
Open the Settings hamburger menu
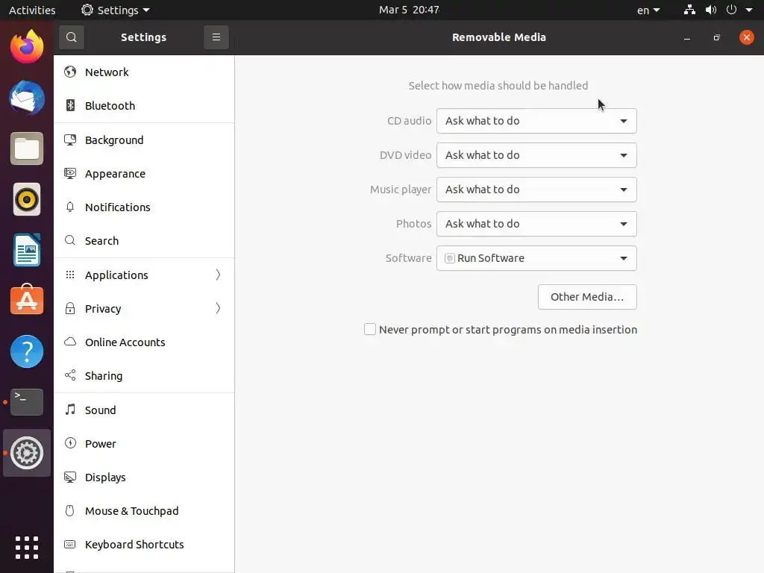pos(216,37)
